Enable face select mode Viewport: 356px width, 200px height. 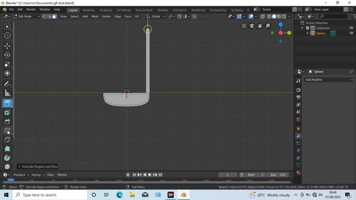55,17
